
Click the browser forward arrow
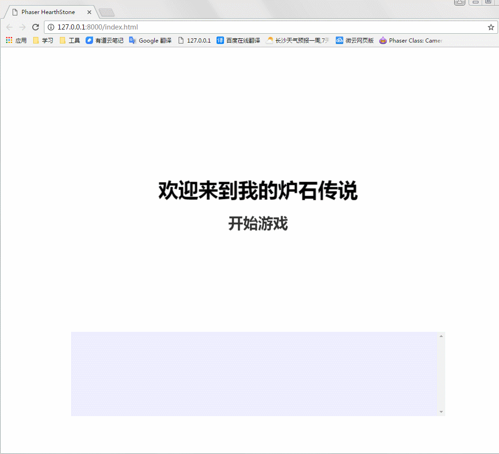[x=22, y=27]
